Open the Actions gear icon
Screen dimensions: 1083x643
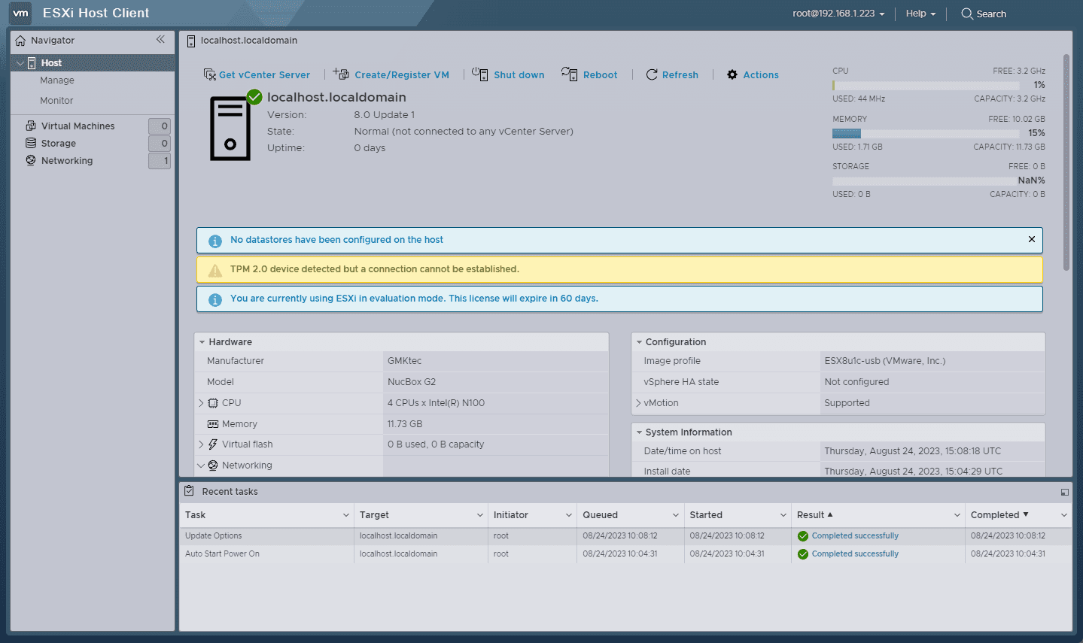pos(732,74)
